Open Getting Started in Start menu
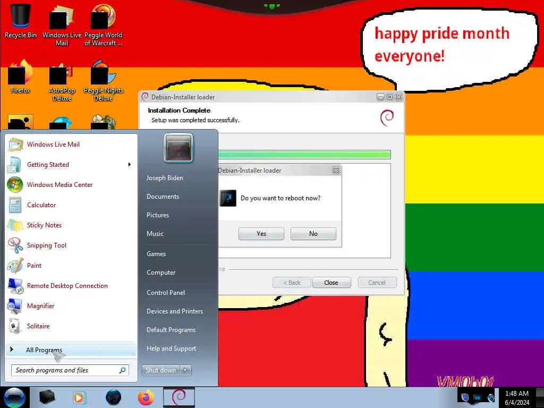This screenshot has height=408, width=544. 71,165
